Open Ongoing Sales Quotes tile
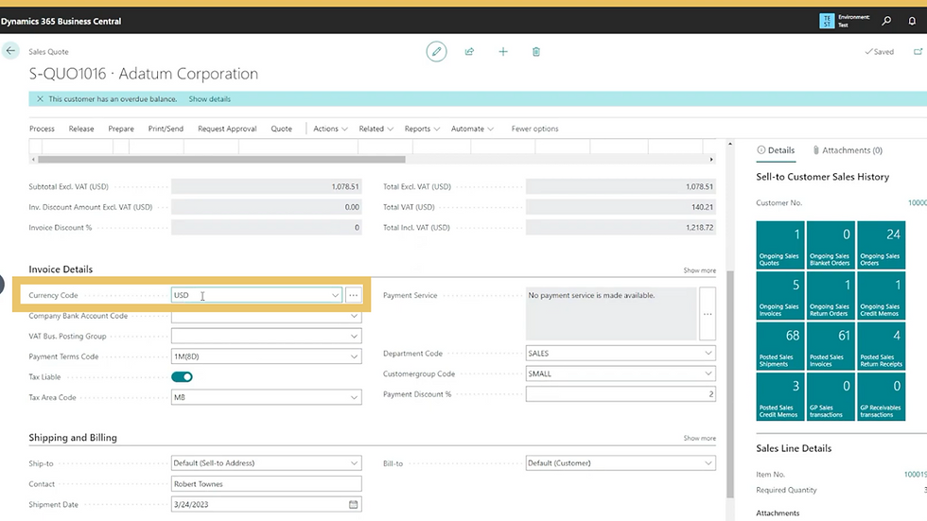 (x=779, y=245)
